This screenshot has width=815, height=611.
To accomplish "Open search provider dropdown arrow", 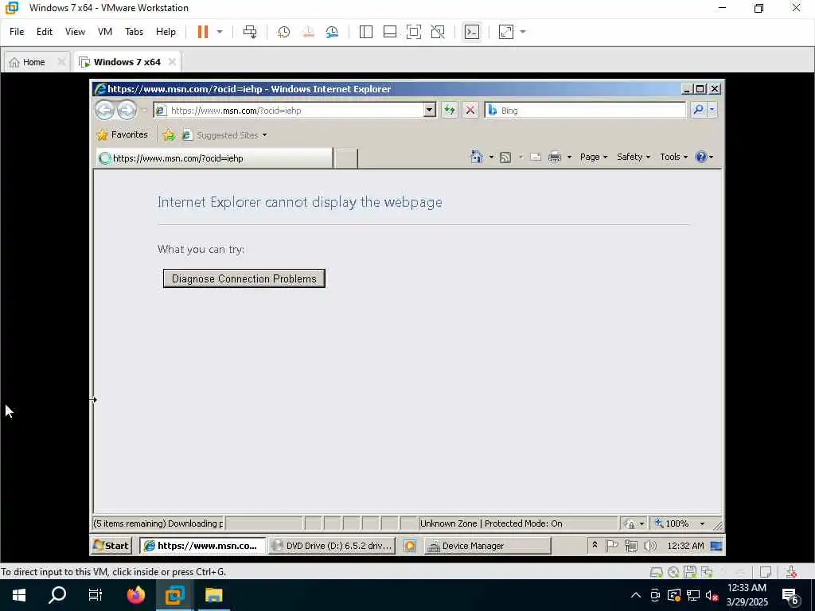I will pyautogui.click(x=712, y=110).
